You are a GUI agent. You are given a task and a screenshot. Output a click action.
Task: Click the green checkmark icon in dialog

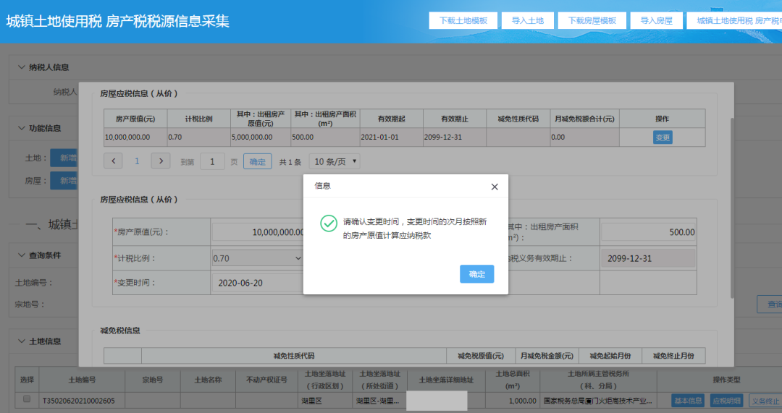(x=329, y=223)
